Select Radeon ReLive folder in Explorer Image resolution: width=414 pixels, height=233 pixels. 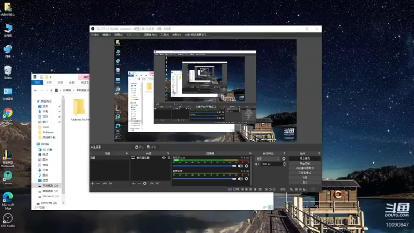[80, 110]
